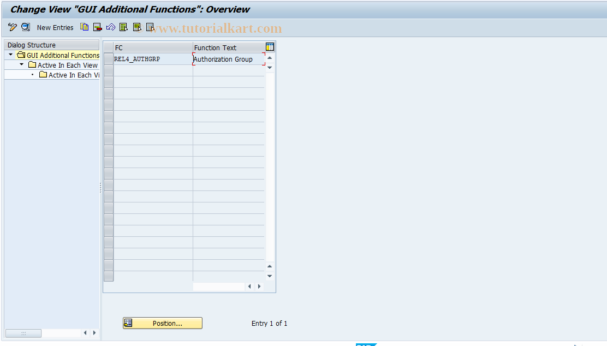The width and height of the screenshot is (607, 346).
Task: Click the Undo Change icon
Action: pos(111,27)
